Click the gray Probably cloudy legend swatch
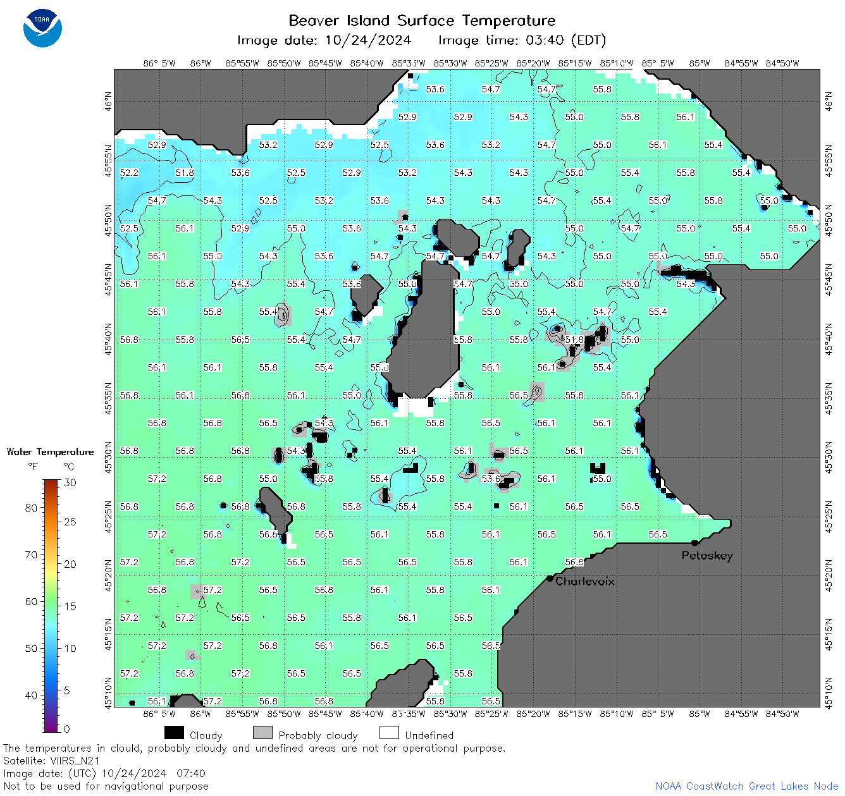 (x=262, y=733)
